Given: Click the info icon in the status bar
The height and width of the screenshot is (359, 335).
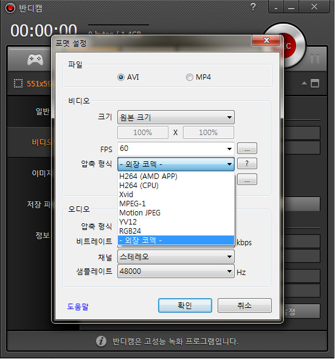Looking at the screenshot, I should click(x=101, y=341).
